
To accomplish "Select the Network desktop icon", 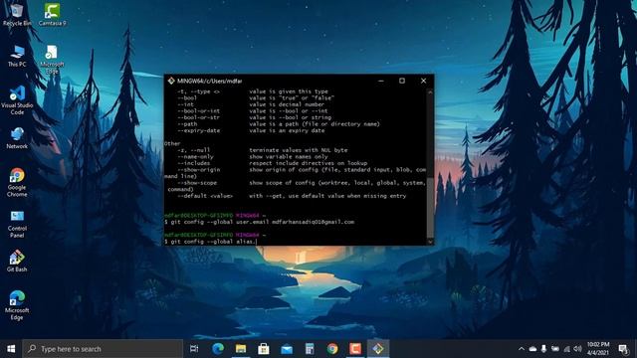I will pos(17,138).
